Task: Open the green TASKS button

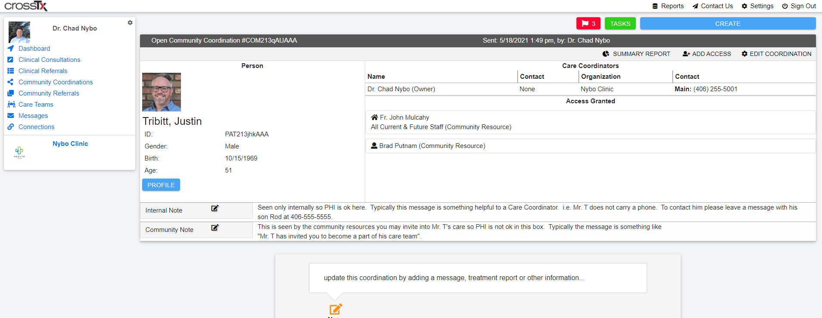Action: tap(620, 24)
